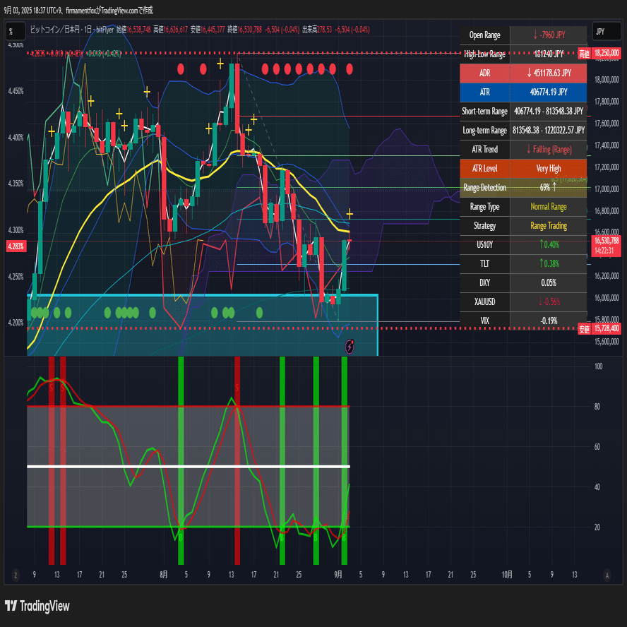Image resolution: width=627 pixels, height=627 pixels.
Task: Select the Long-term Range label
Action: (484, 131)
